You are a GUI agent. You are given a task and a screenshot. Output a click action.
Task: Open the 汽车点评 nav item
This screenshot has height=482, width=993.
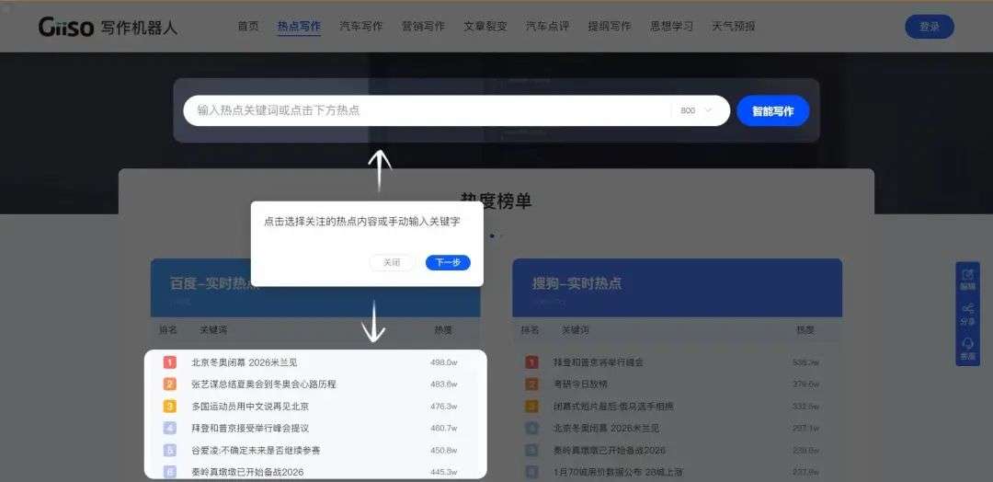[x=547, y=27]
